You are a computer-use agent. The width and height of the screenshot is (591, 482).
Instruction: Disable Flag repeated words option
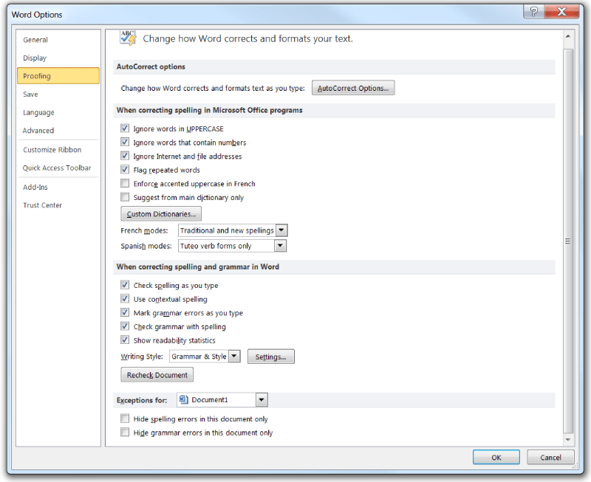125,171
